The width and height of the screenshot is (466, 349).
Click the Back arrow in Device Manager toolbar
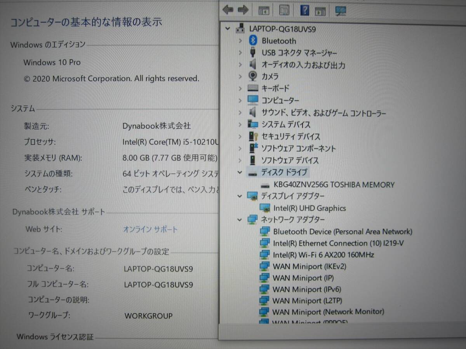pyautogui.click(x=228, y=10)
